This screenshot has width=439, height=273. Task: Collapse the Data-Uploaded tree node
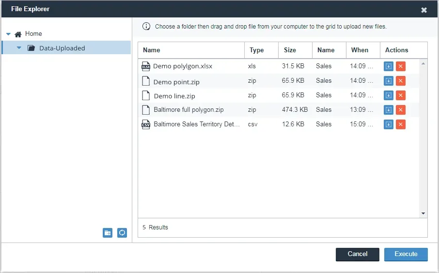point(19,48)
